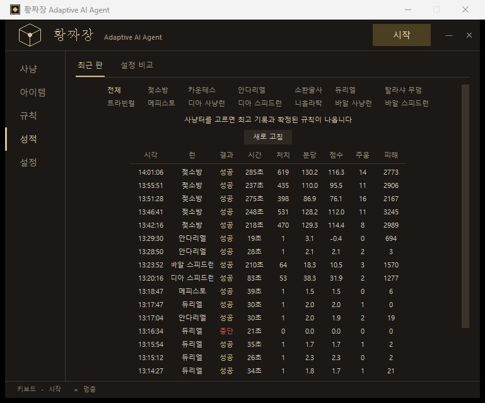
Task: Click the 130.2 per-minute value
Action: pyautogui.click(x=310, y=172)
